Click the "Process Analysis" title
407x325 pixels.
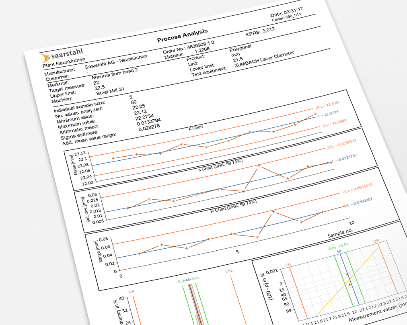tap(182, 35)
